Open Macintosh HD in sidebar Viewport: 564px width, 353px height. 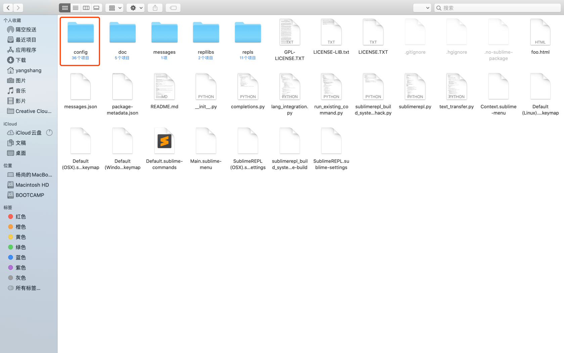[x=29, y=185]
